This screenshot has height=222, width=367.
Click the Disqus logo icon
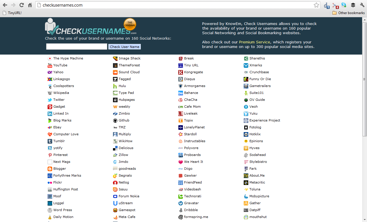pos(181,79)
